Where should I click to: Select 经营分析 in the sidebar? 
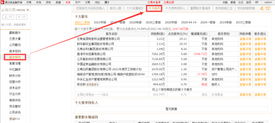click(x=15, y=82)
